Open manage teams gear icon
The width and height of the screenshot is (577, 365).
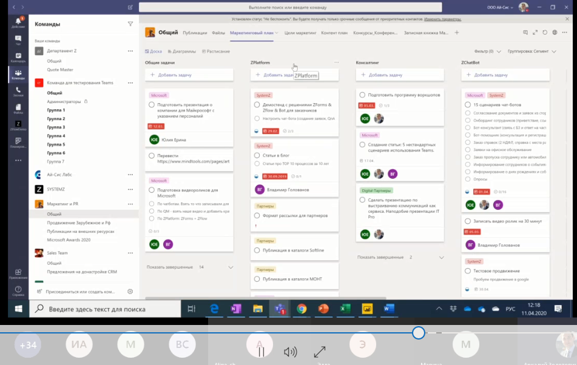click(130, 292)
